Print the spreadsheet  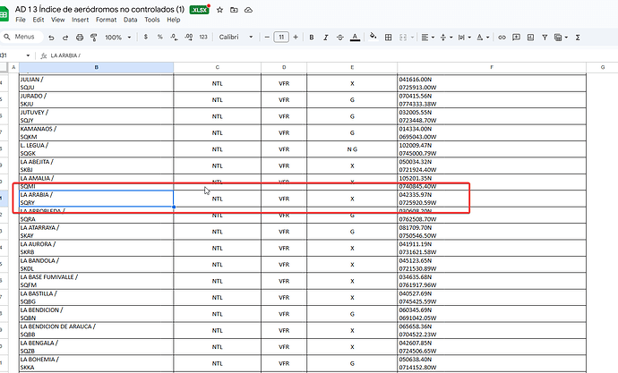pyautogui.click(x=80, y=38)
